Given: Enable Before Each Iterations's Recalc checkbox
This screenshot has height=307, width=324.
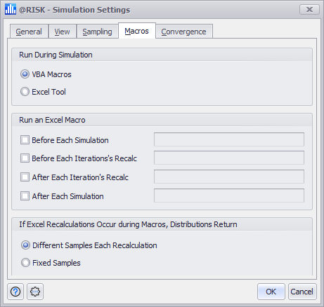Looking at the screenshot, I should tap(25, 158).
